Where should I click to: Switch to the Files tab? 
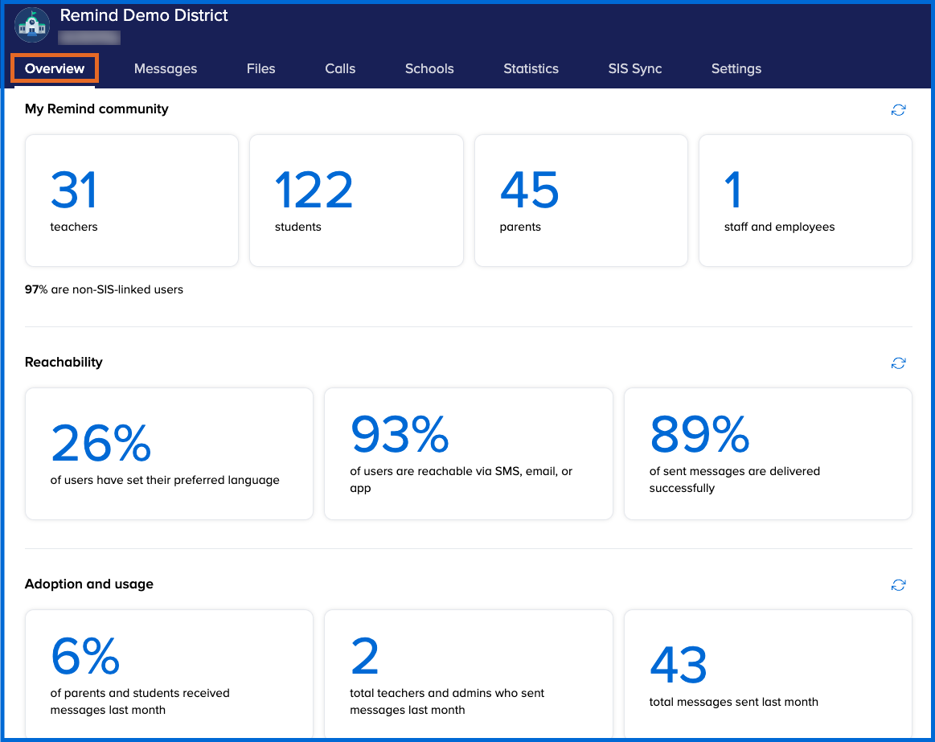coord(260,69)
